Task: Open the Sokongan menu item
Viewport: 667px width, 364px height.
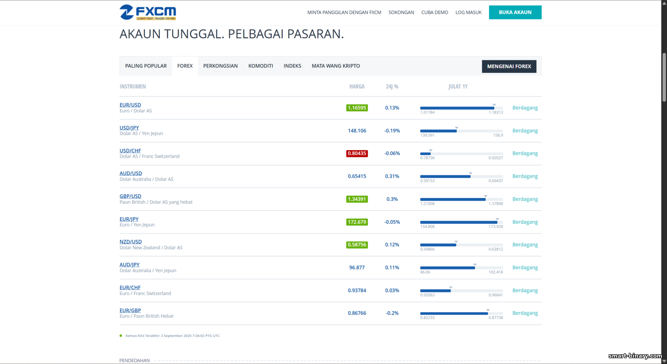Action: [401, 12]
